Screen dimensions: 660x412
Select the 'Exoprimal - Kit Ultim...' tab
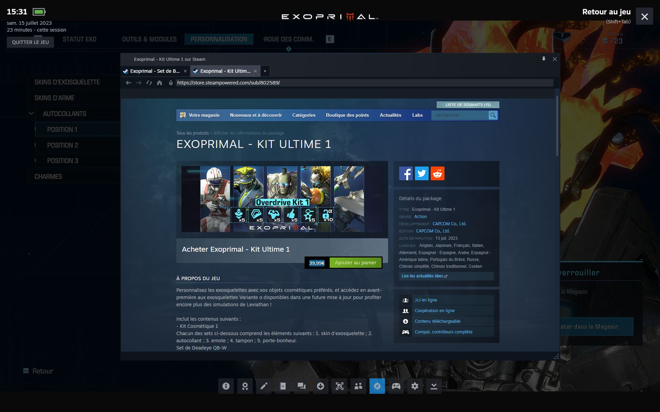225,71
